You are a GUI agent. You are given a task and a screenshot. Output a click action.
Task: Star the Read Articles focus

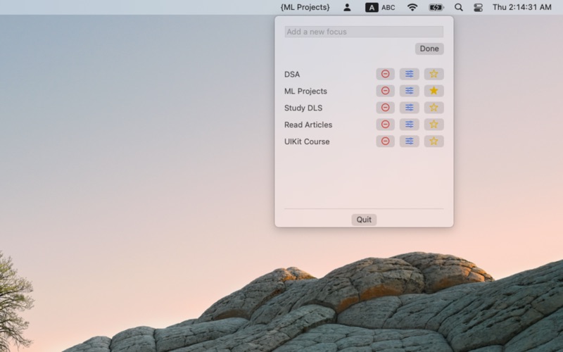tap(434, 125)
